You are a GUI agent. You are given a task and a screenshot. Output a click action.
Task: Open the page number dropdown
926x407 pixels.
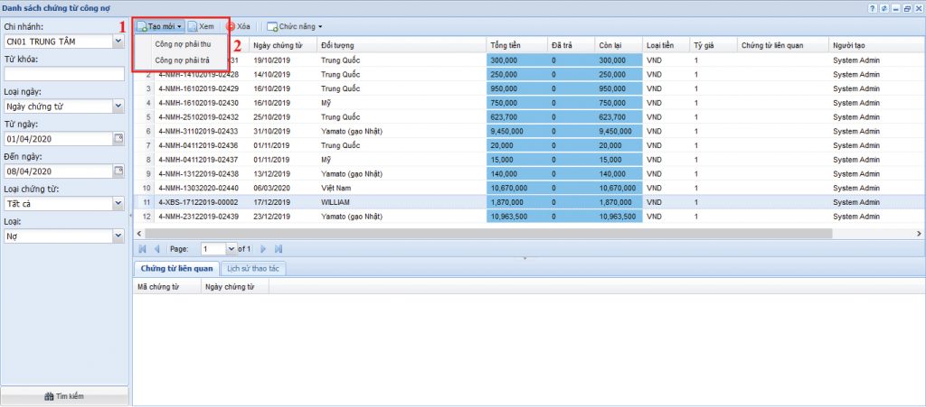pos(231,249)
